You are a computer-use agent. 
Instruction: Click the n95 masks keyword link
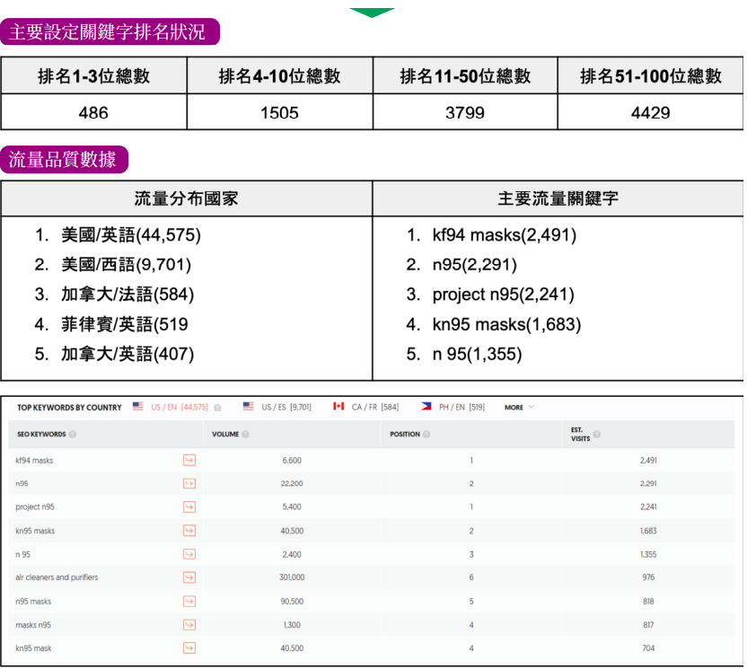pyautogui.click(x=33, y=601)
